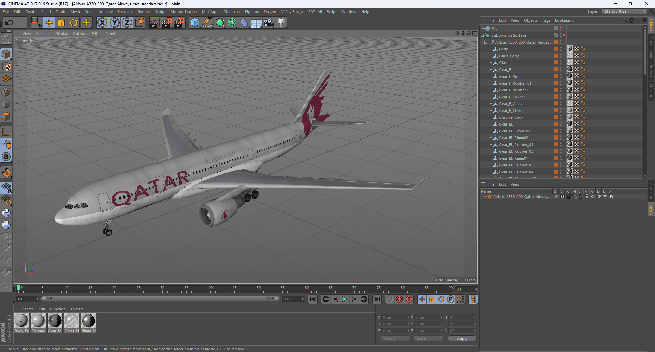Go to the end of animation
This screenshot has height=352, width=655.
(377, 299)
